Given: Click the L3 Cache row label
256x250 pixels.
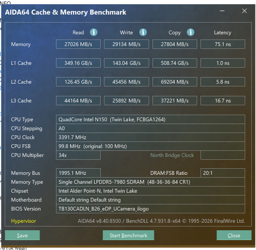Looking at the screenshot, I should click(21, 101).
